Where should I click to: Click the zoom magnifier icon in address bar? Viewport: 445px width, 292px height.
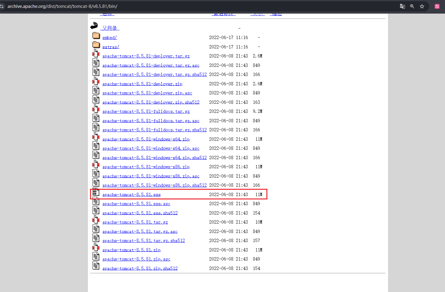412,6
